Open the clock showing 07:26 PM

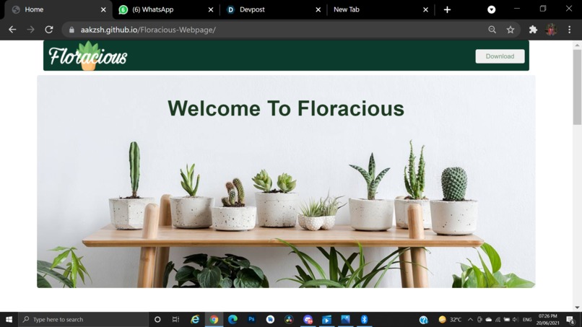click(547, 320)
